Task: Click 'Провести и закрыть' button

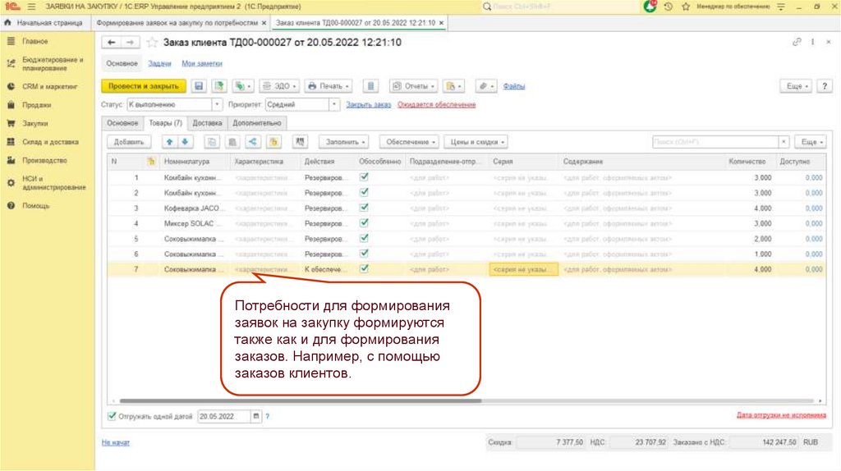Action: [143, 86]
